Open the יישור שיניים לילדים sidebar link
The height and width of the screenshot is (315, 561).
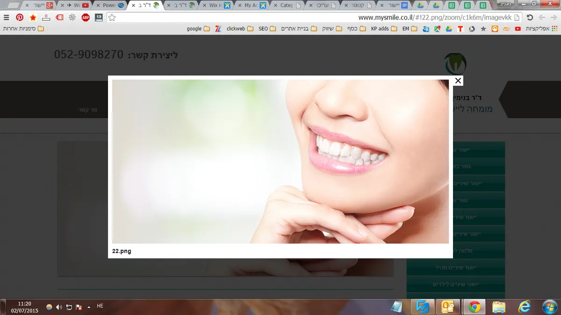point(456,284)
